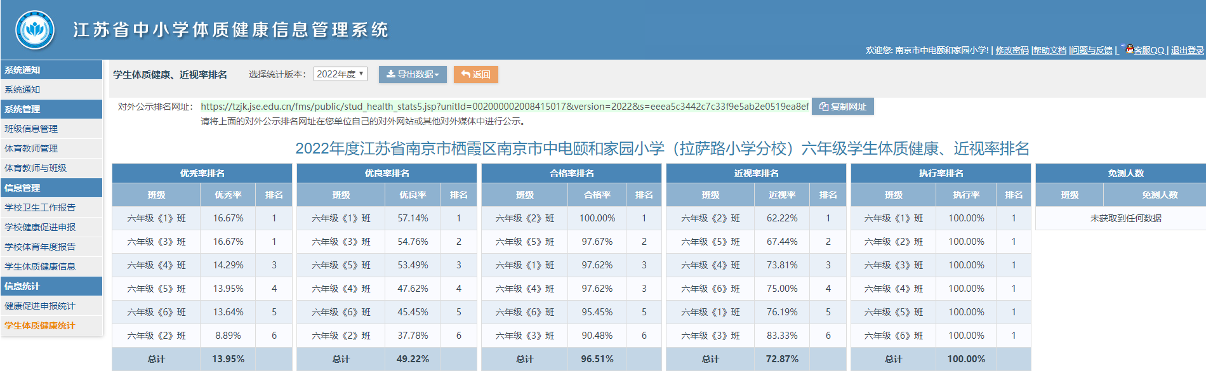The image size is (1206, 373).
Task: Click the 72.87% total myopia rate
Action: tap(782, 359)
